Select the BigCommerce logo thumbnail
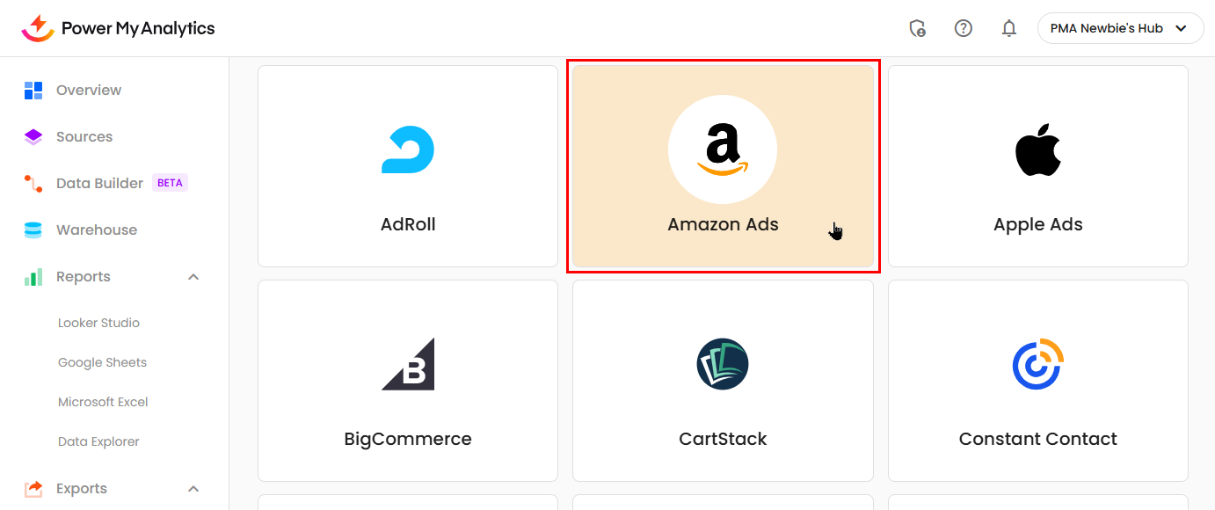This screenshot has width=1215, height=510. pyautogui.click(x=408, y=364)
